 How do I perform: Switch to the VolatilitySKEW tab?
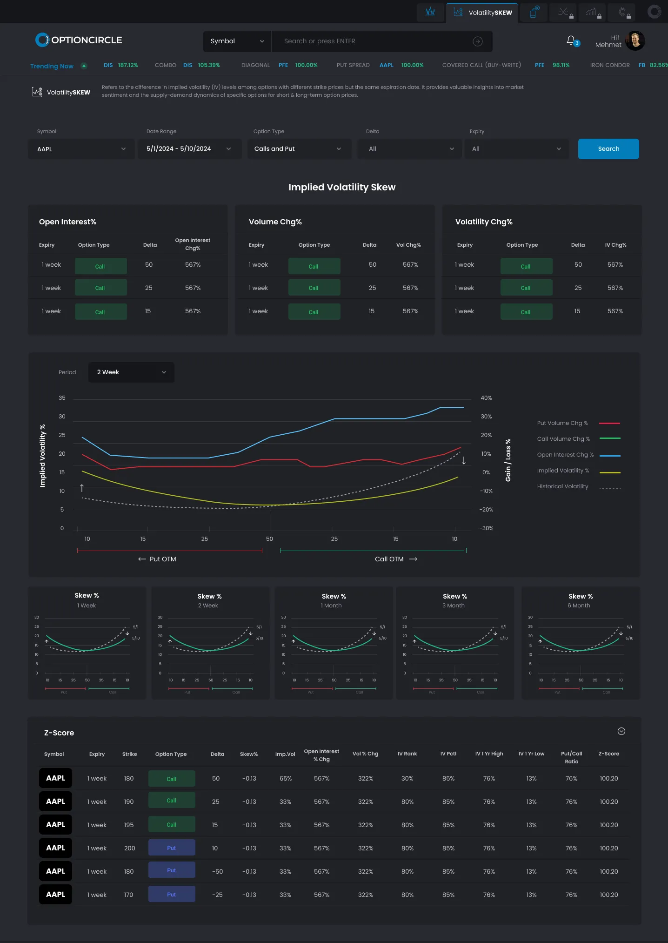coord(482,13)
